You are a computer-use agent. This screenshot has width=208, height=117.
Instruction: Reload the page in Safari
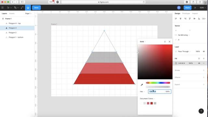[x=144, y=2]
